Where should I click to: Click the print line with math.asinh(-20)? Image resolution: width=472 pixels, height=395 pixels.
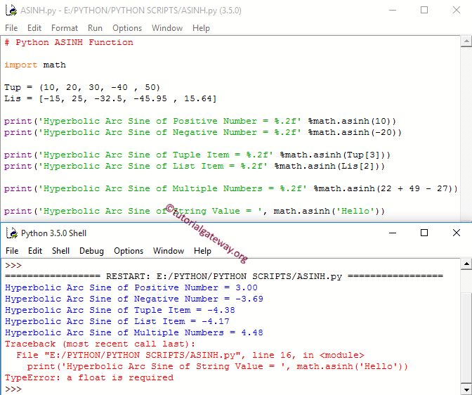tap(203, 132)
